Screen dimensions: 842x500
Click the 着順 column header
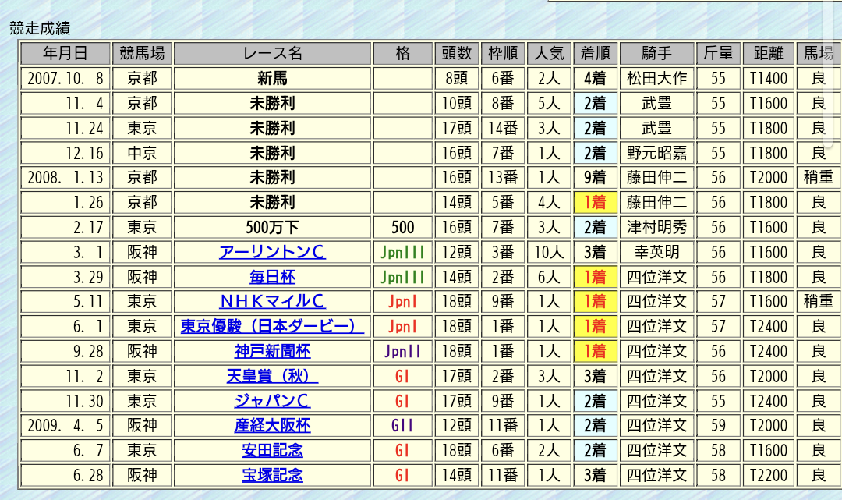(x=595, y=53)
